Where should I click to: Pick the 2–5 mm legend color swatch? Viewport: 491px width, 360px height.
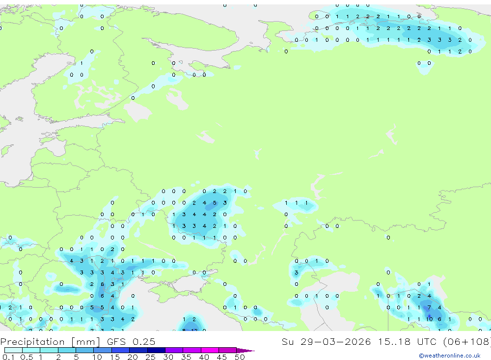click(x=67, y=350)
